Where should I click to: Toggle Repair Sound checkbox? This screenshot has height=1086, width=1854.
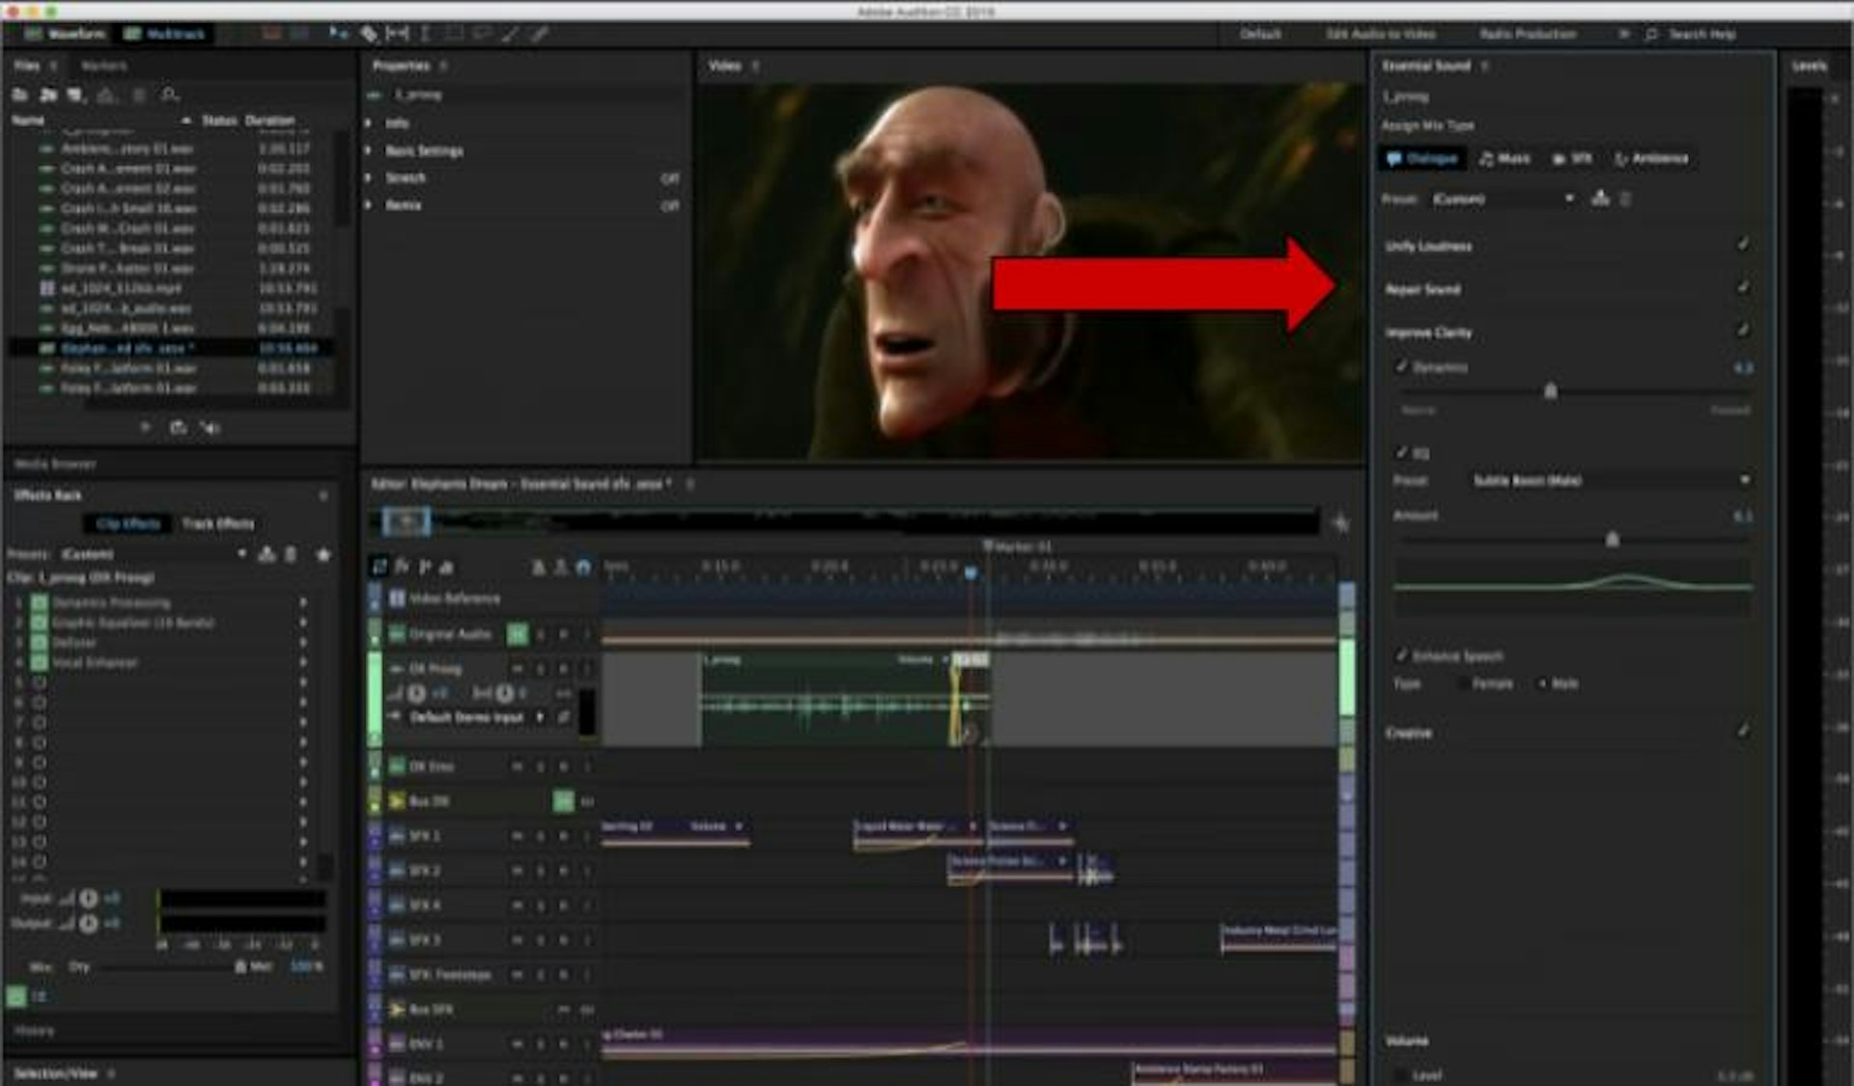1743,288
